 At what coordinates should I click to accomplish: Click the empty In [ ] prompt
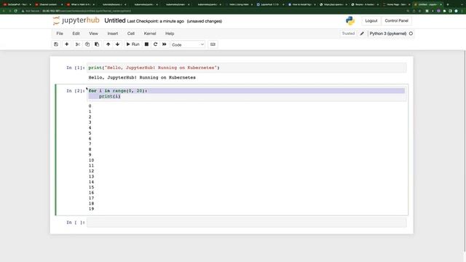click(76, 223)
